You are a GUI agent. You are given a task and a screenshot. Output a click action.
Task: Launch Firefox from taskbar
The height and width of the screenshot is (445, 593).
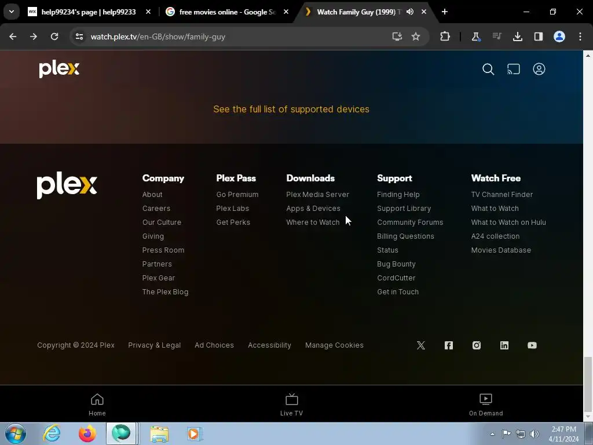[x=87, y=433]
